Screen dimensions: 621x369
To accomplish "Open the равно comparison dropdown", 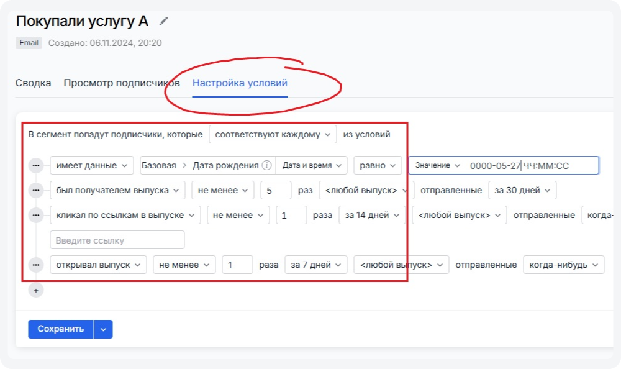I will [x=378, y=165].
